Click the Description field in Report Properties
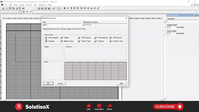Viewport: 199px width, 112px height. [182, 21]
